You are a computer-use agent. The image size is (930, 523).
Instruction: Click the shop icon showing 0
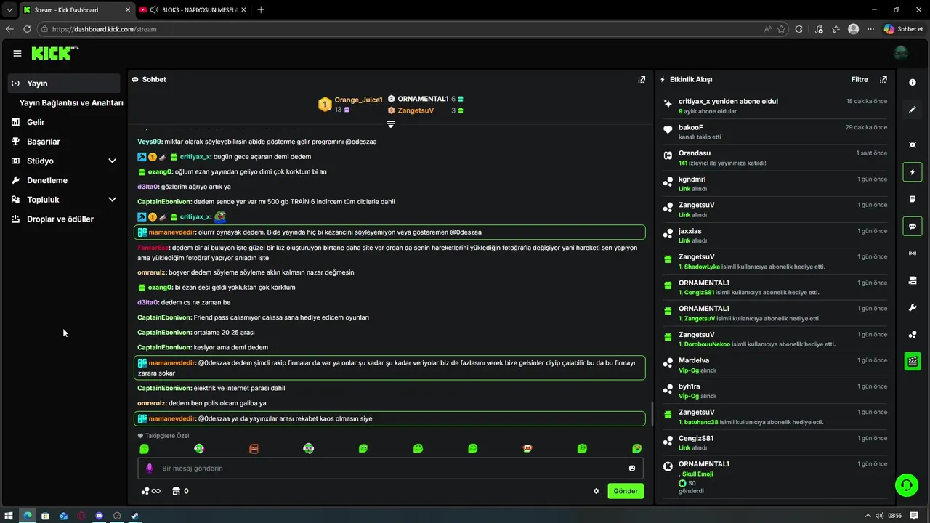[x=181, y=491]
